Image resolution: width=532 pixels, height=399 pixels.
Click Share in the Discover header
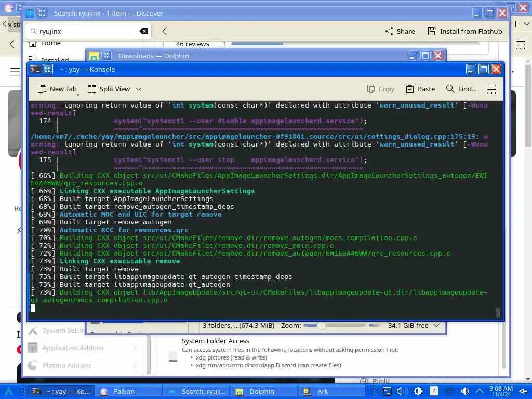point(400,31)
